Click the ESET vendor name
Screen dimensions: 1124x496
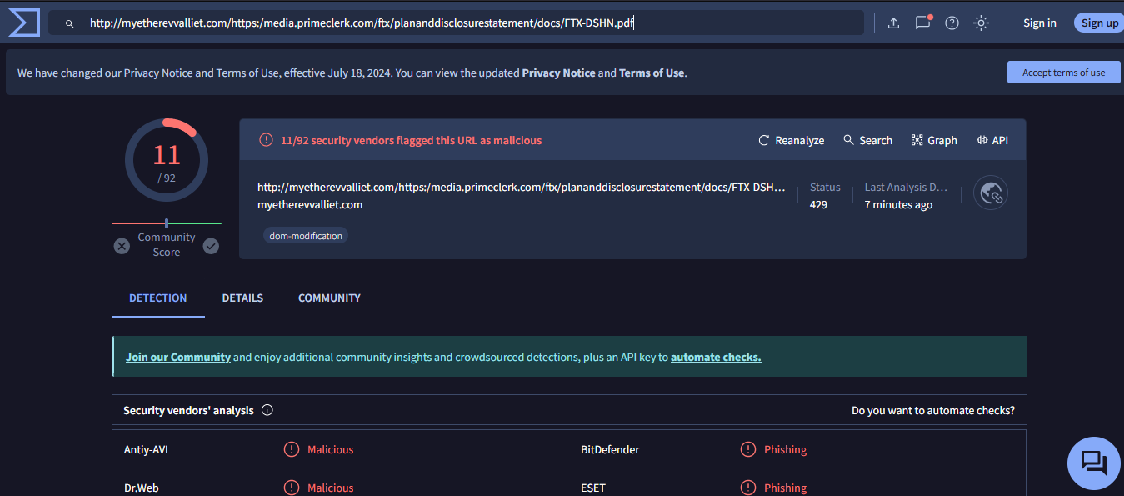pos(593,488)
